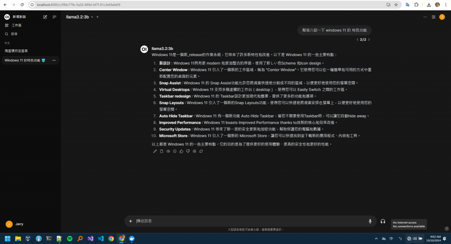Image resolution: width=451 pixels, height=244 pixels.
Task: Click the 中 input method indicator
Action: click(391, 239)
